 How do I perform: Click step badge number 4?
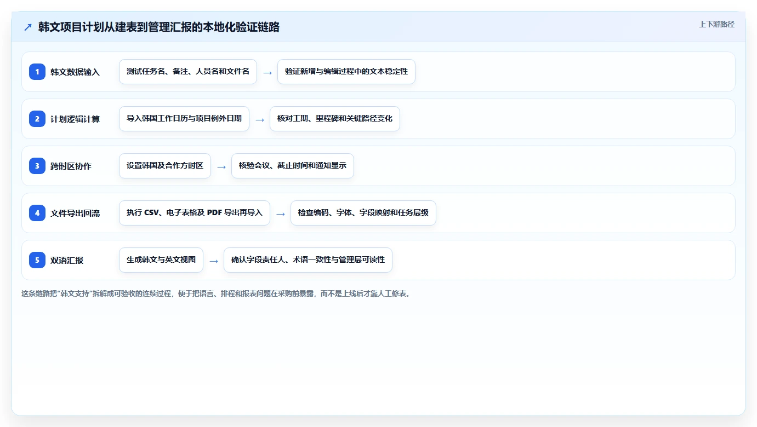pyautogui.click(x=37, y=213)
